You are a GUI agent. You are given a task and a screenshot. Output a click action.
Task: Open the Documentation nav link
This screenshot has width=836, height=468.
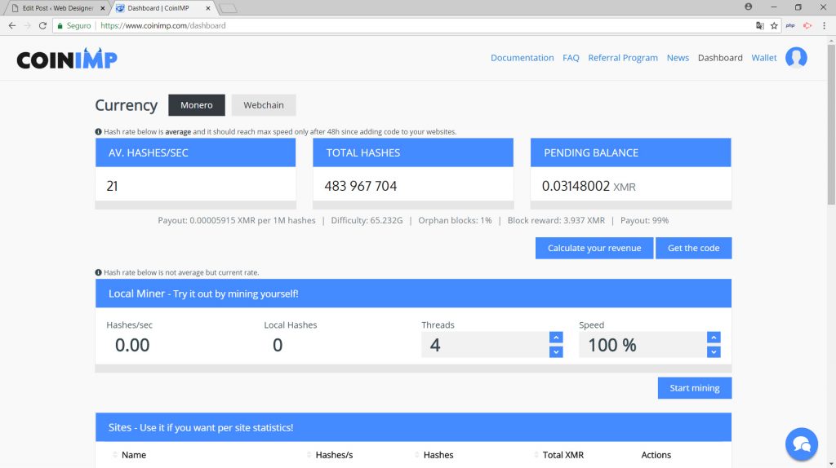(x=522, y=58)
